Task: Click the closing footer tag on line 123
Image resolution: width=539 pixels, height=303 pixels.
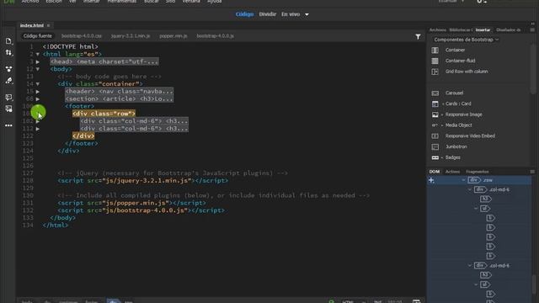Action: point(82,144)
